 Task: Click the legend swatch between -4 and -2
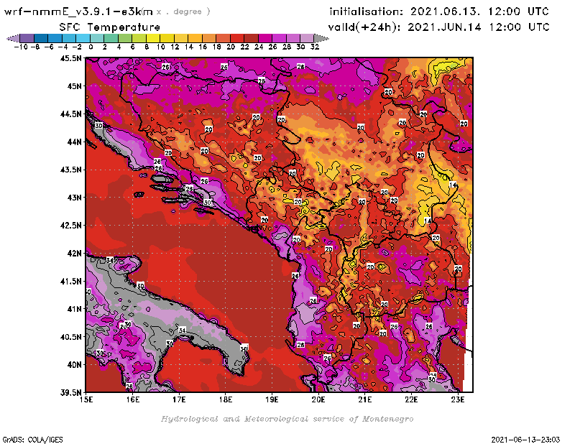(69, 38)
